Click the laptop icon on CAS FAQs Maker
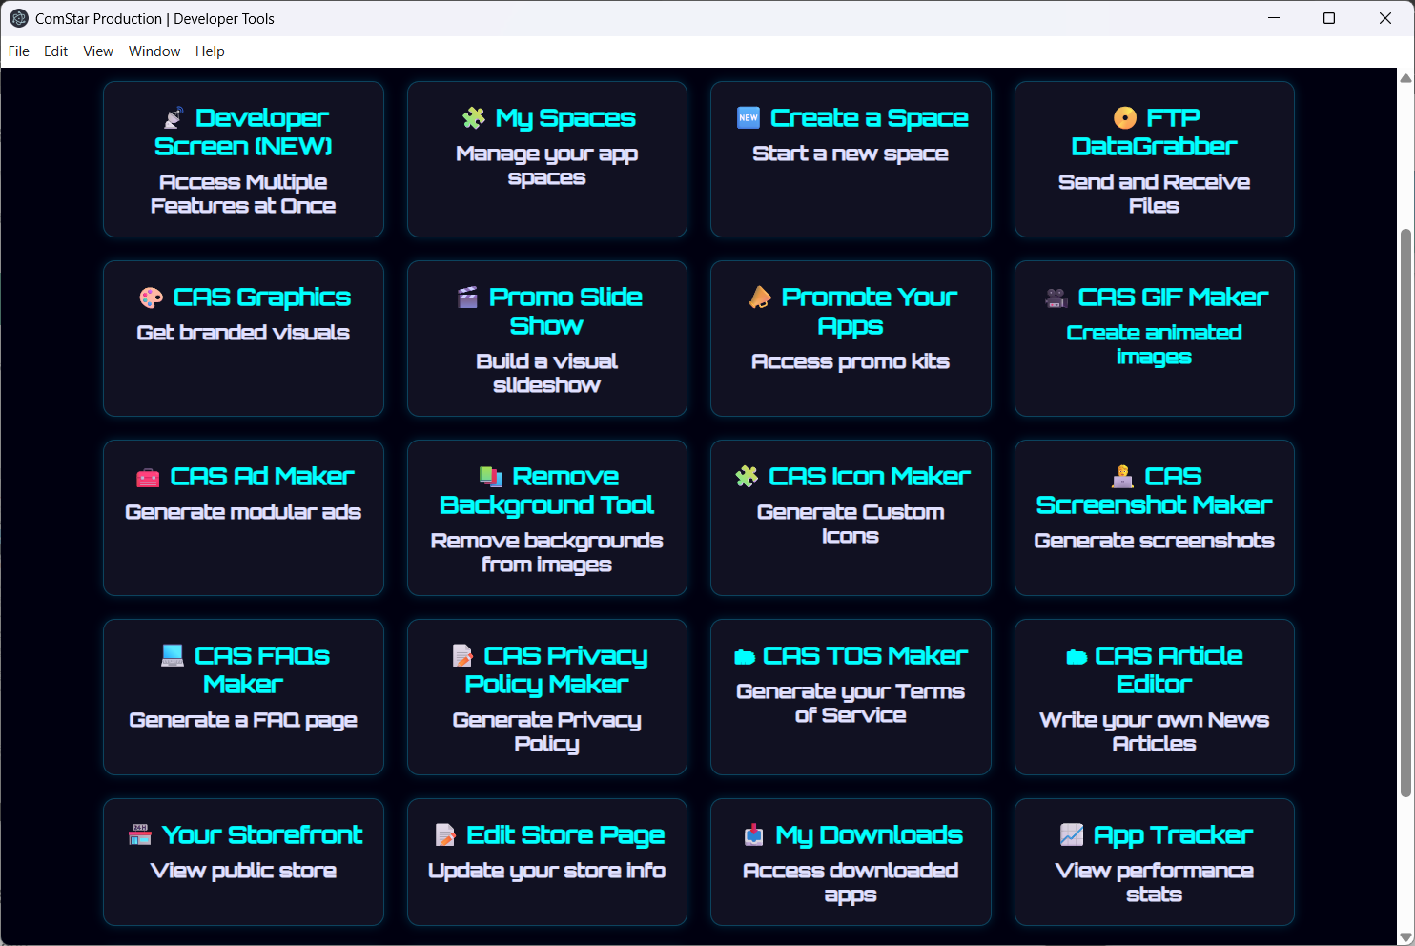Screen dimensions: 1415x946 click(173, 655)
